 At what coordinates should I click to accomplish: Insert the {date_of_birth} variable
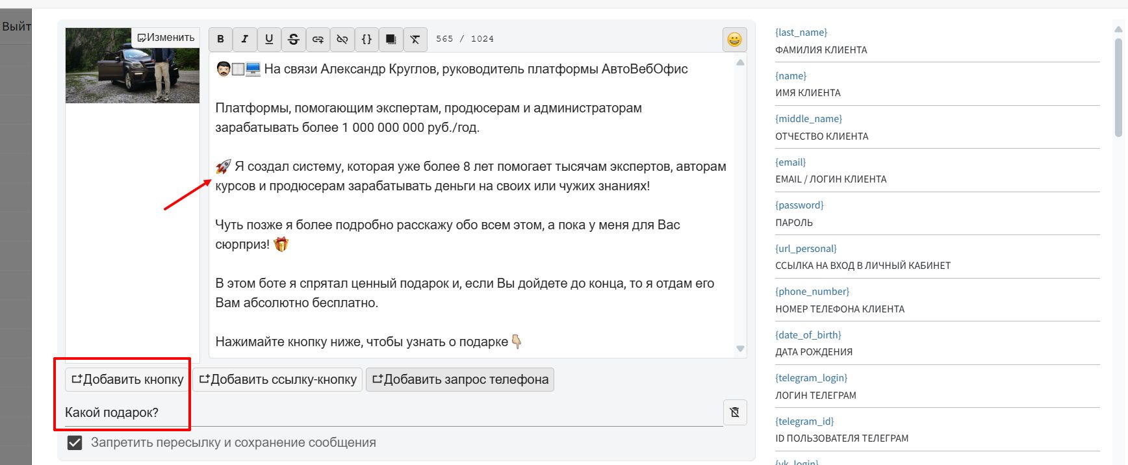tap(808, 335)
